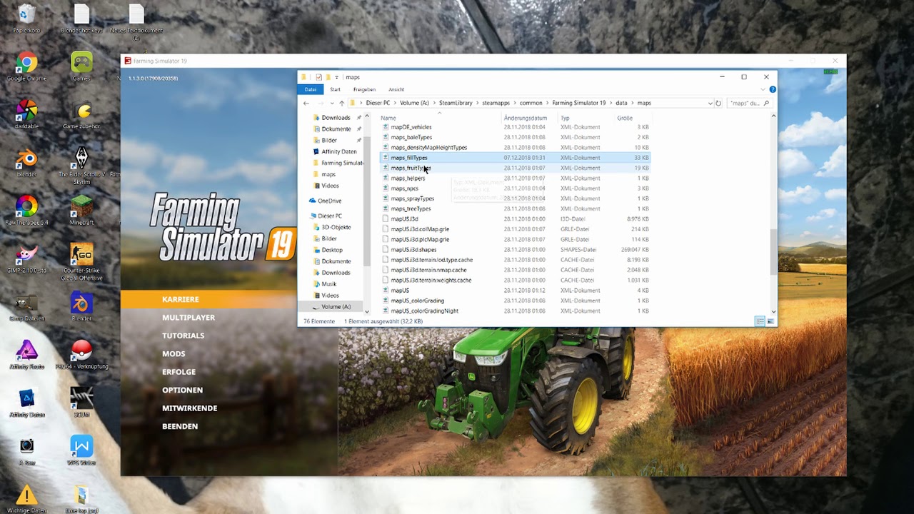The image size is (914, 514).
Task: Open TUTORIALS in the game menu
Action: tap(184, 336)
